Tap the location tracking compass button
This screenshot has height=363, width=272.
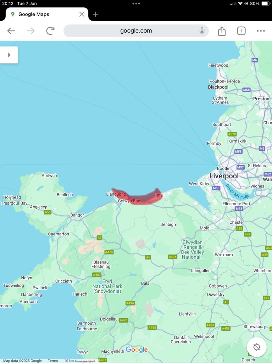[x=257, y=347]
